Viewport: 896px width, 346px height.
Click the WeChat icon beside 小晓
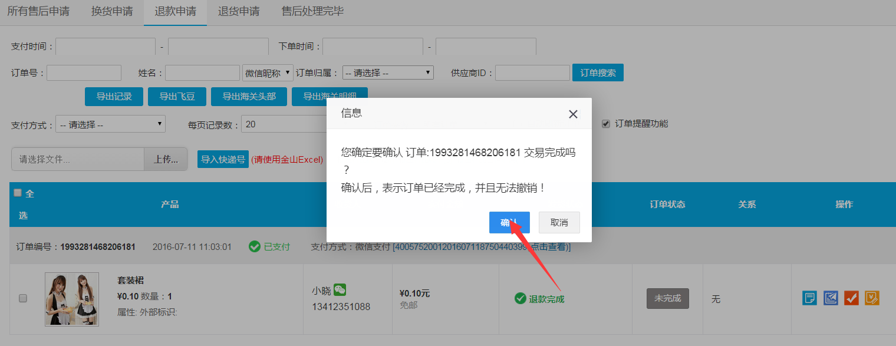tap(340, 289)
